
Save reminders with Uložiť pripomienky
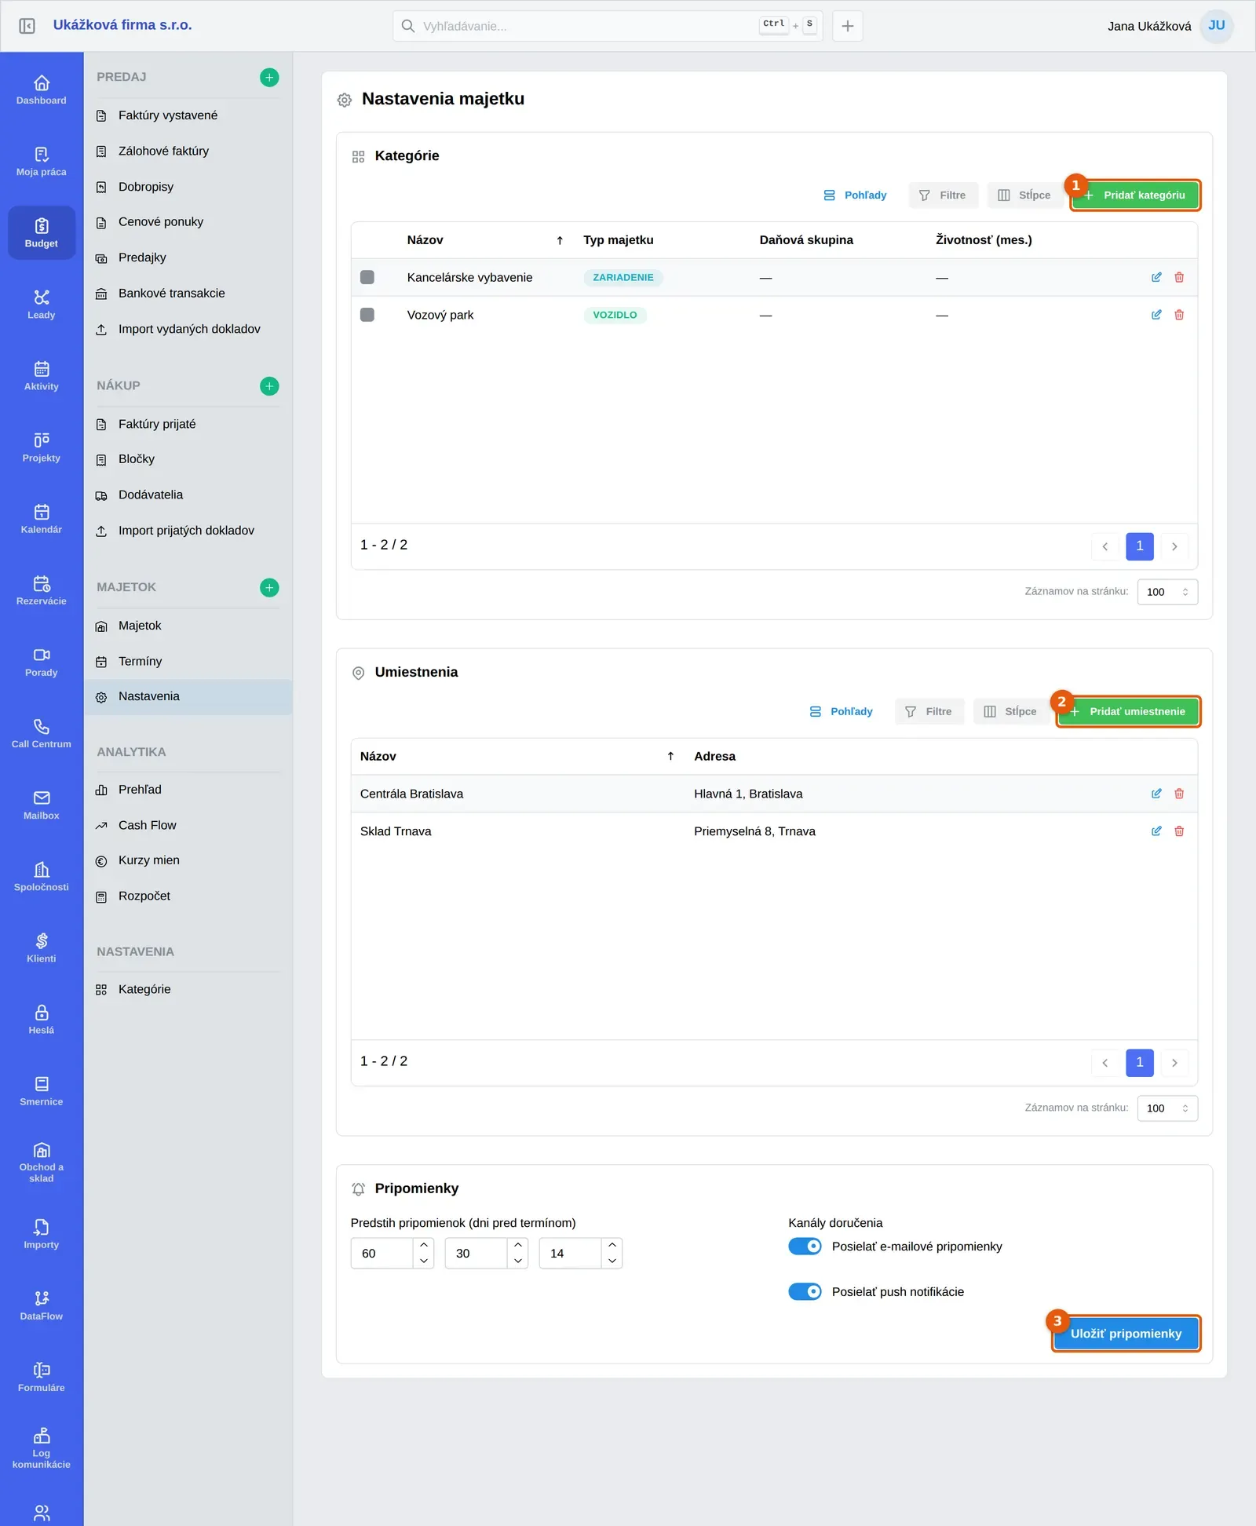1126,1334
